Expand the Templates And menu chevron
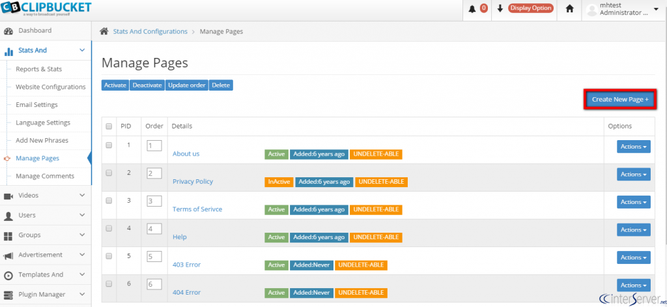This screenshot has height=307, width=667. coord(82,274)
